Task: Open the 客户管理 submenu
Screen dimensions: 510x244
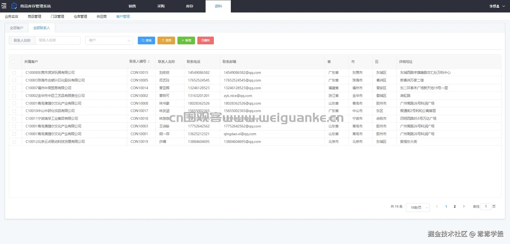Action: [x=123, y=16]
